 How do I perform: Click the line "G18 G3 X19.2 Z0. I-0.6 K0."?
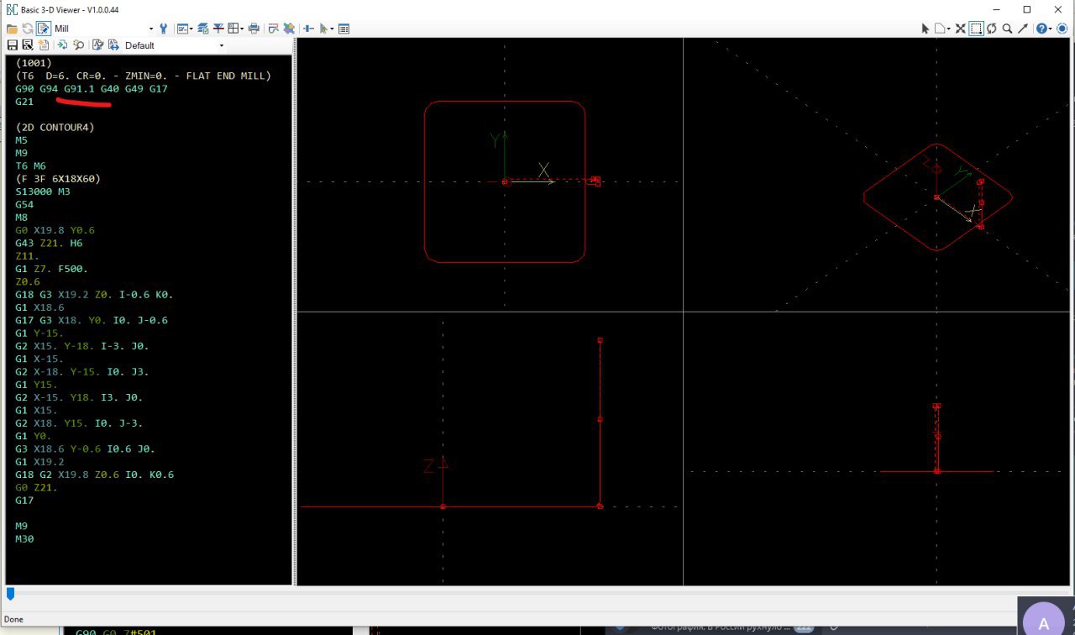point(94,294)
